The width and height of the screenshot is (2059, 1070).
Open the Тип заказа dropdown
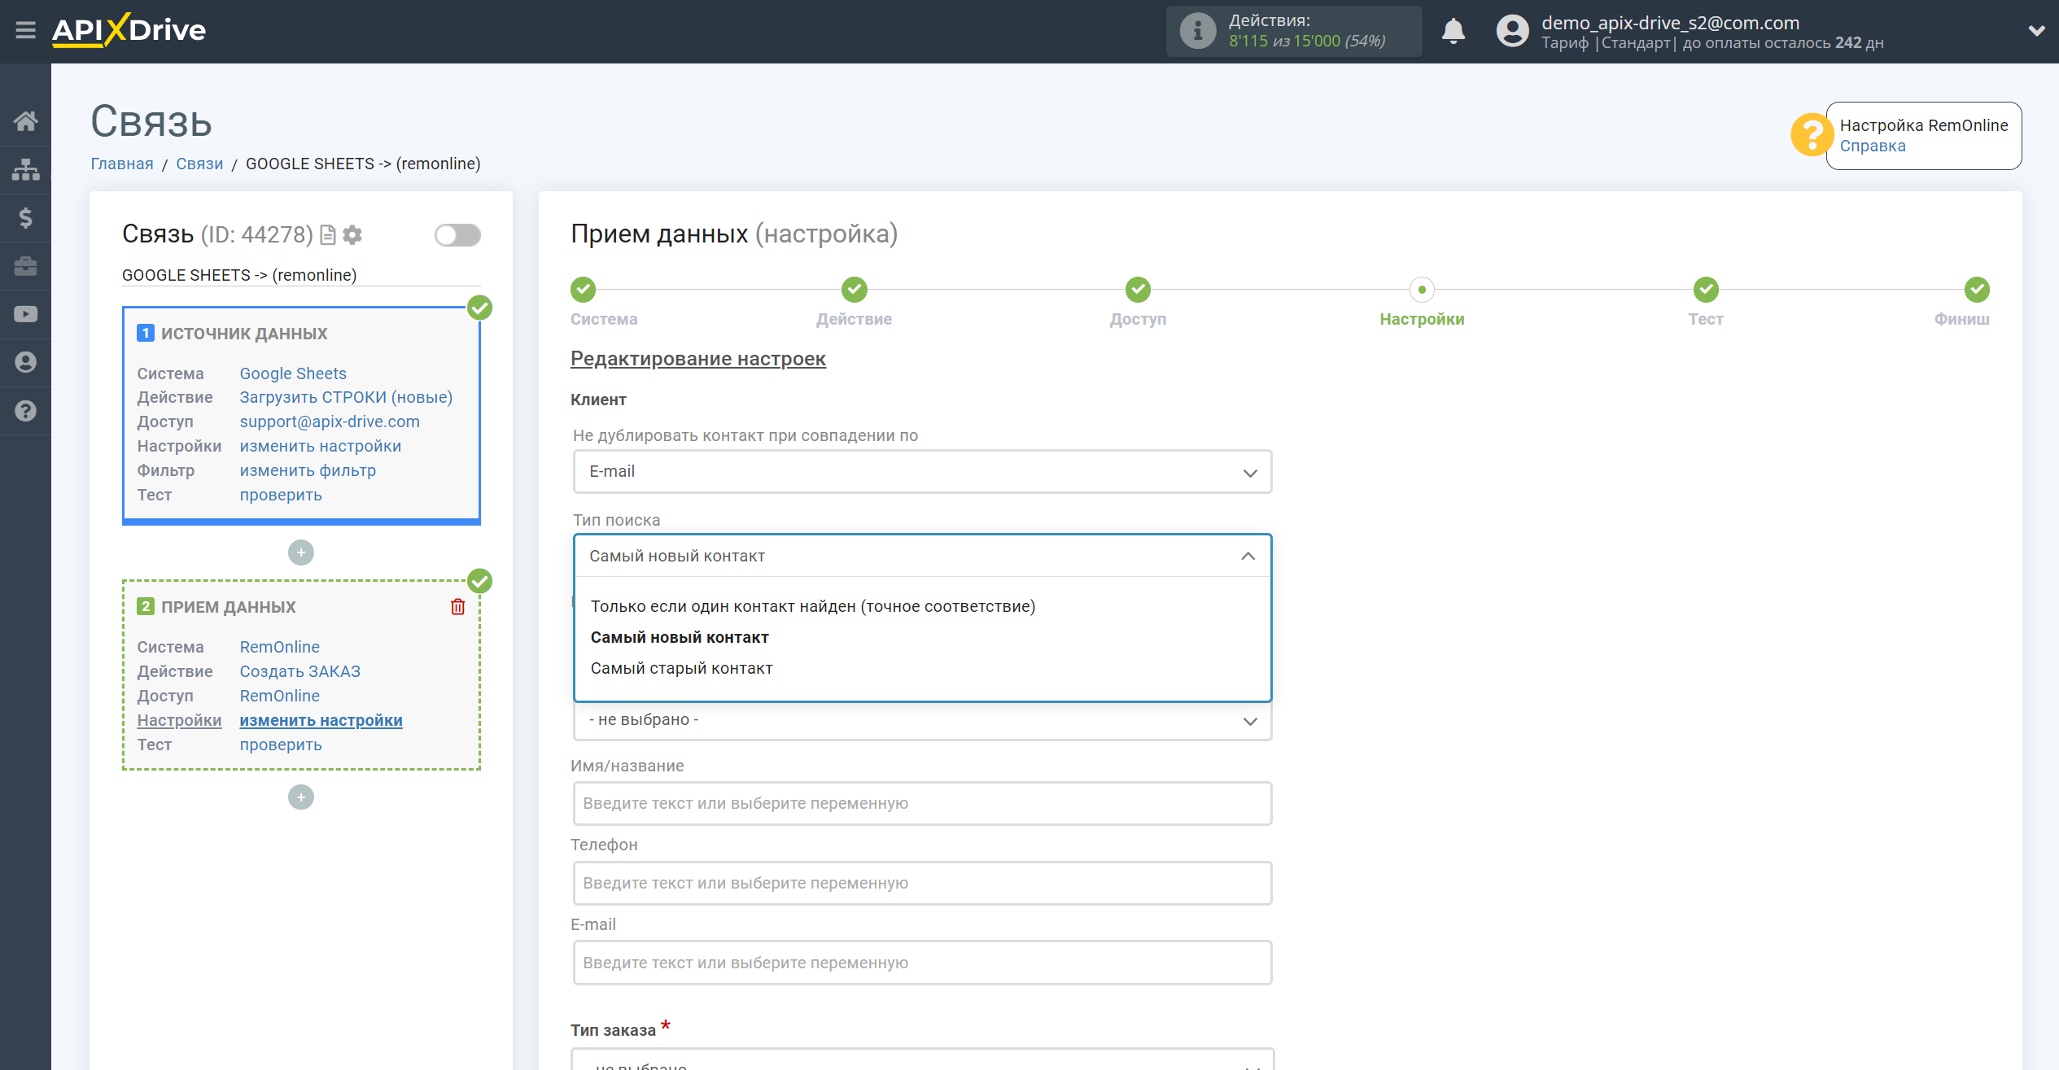click(922, 1060)
